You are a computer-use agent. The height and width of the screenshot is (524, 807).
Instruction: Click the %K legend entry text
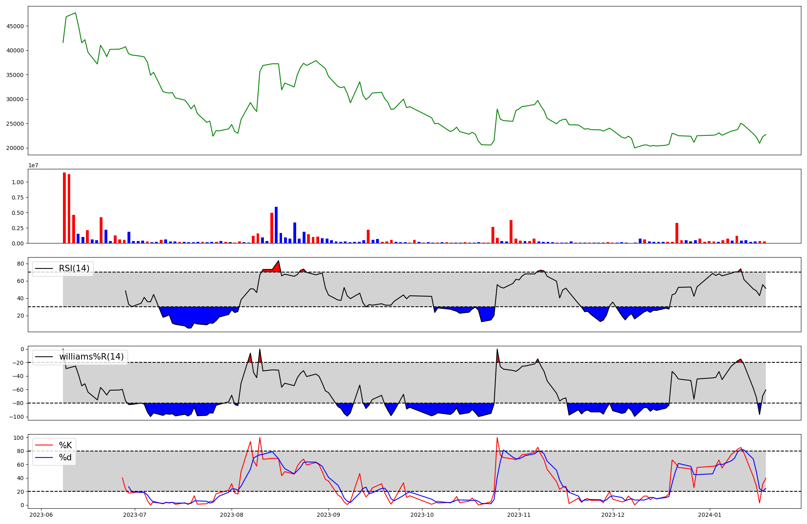pos(65,445)
